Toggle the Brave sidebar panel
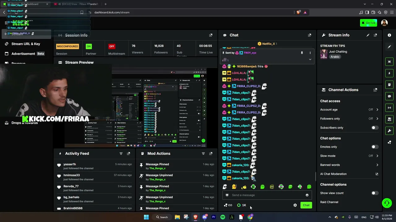This screenshot has height=222, width=396. [x=367, y=12]
